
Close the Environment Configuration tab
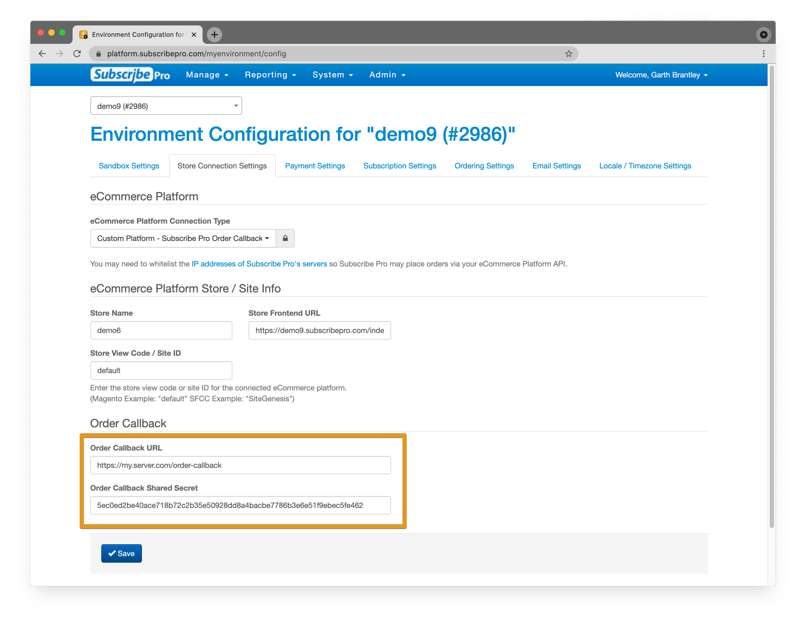[x=194, y=35]
